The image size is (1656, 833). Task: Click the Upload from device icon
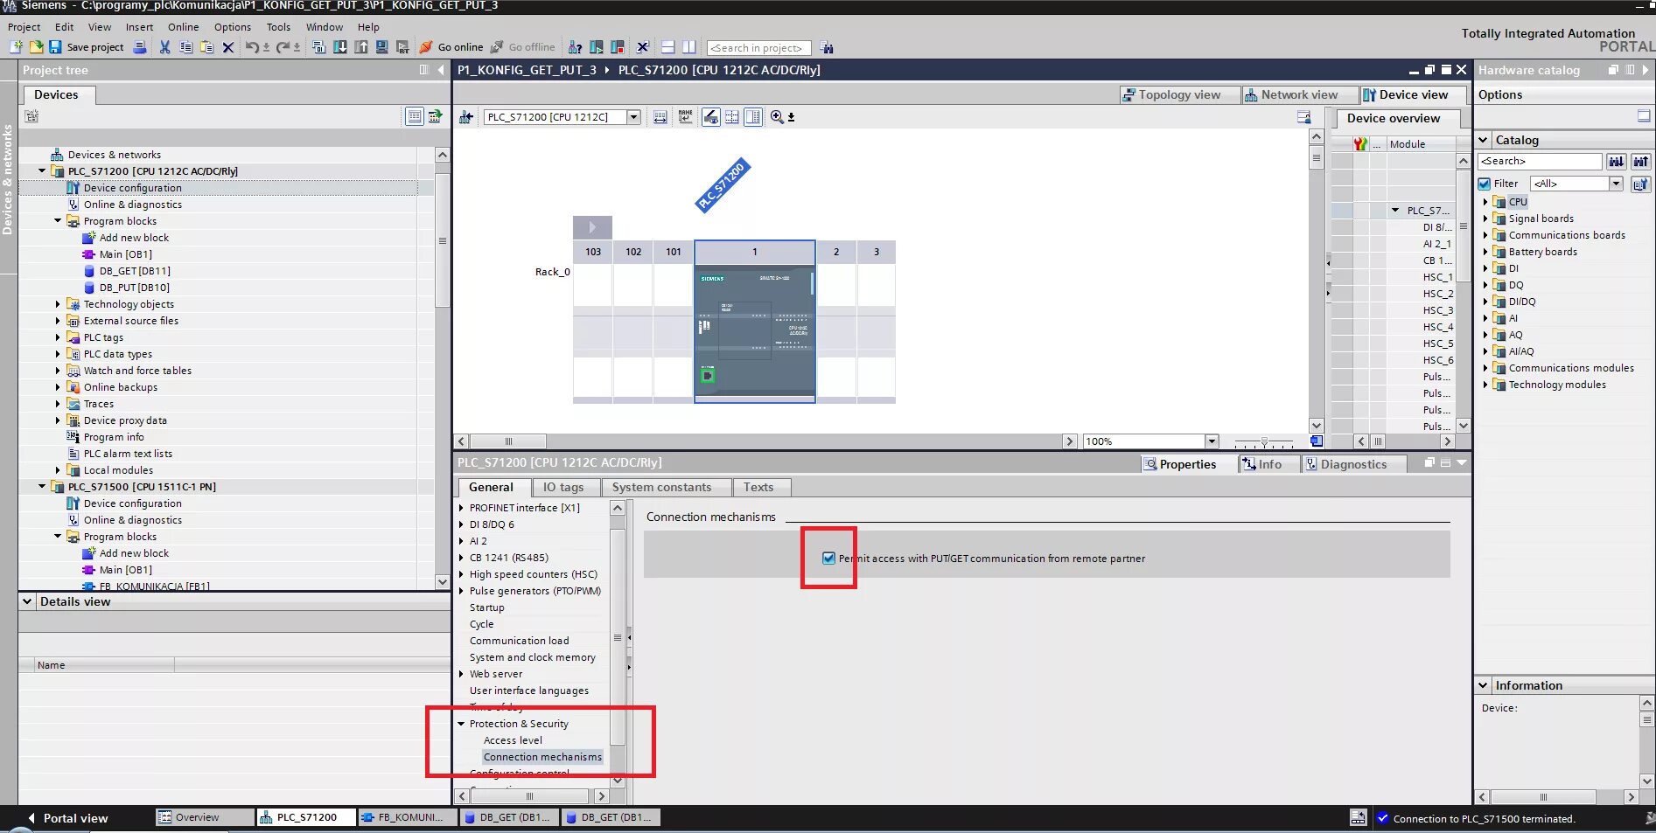361,47
